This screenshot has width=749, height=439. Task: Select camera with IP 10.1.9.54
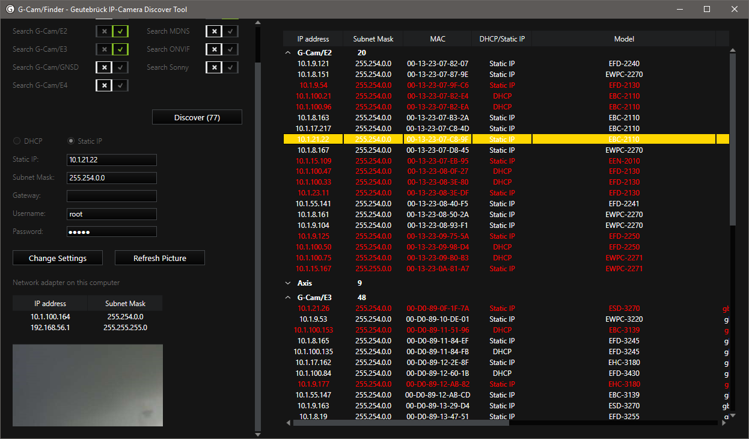tap(313, 85)
